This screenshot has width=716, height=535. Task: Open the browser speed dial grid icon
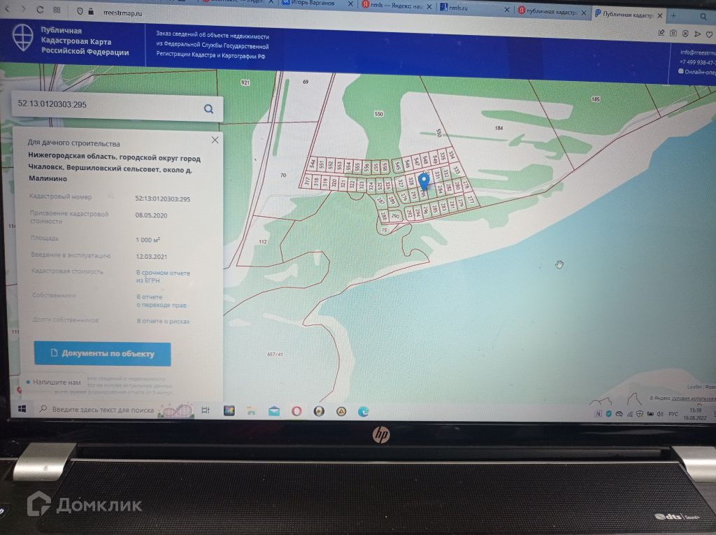pos(57,10)
